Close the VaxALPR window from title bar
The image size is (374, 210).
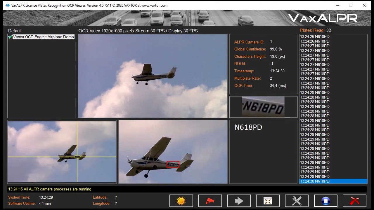364,5
